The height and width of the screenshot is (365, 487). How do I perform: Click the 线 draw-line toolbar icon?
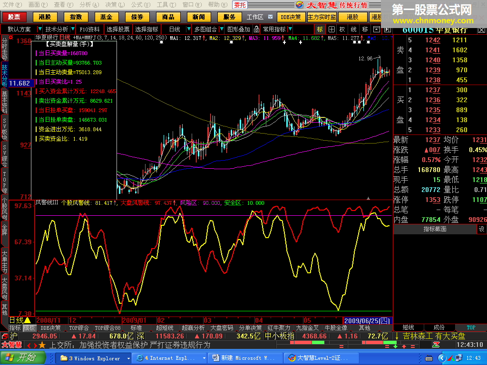point(353,29)
